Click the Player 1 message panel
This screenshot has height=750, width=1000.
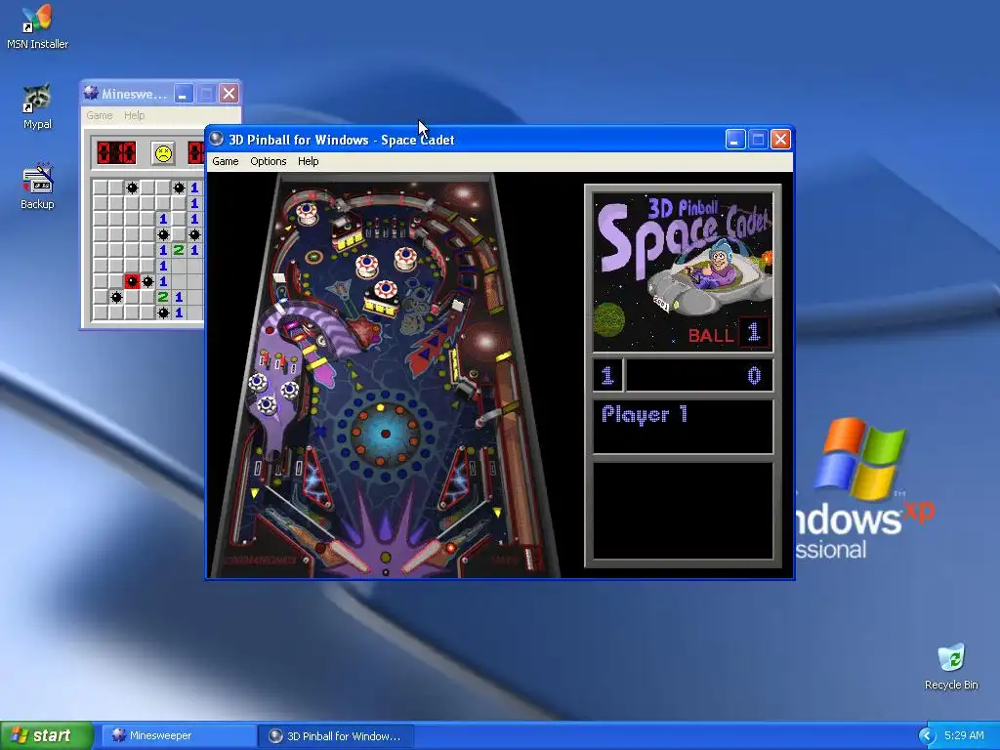pyautogui.click(x=683, y=427)
